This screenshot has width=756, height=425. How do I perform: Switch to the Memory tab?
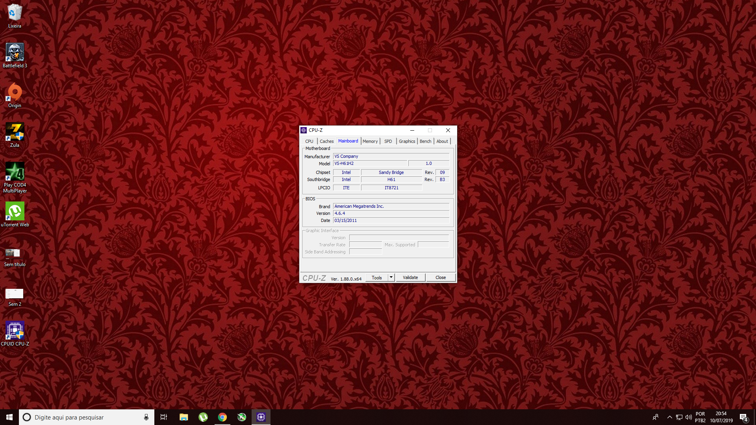click(x=370, y=141)
